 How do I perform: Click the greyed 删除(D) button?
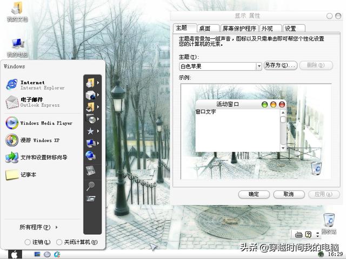(x=316, y=65)
